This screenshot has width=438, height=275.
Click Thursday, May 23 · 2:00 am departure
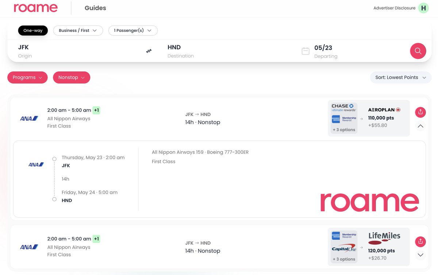coord(93,158)
